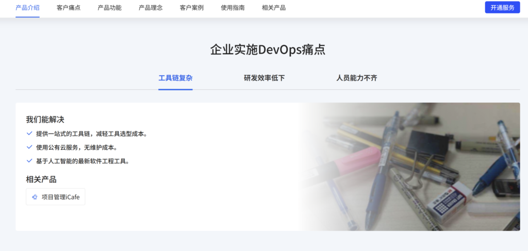Go to the 客户痛点 section
The width and height of the screenshot is (528, 251).
pos(69,8)
